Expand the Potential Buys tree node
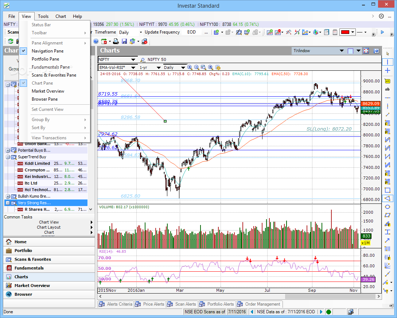 click(8, 150)
